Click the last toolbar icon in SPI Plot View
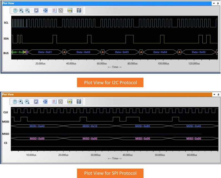The image size is (221, 178). (x=79, y=102)
